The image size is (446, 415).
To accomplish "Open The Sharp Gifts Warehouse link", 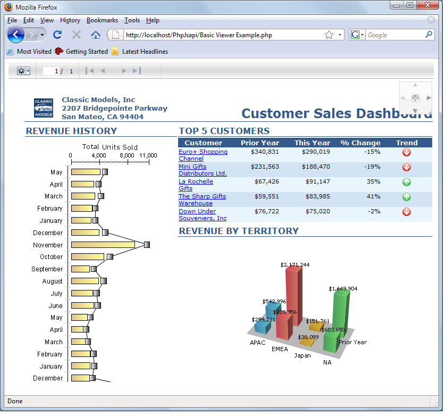I will (202, 200).
